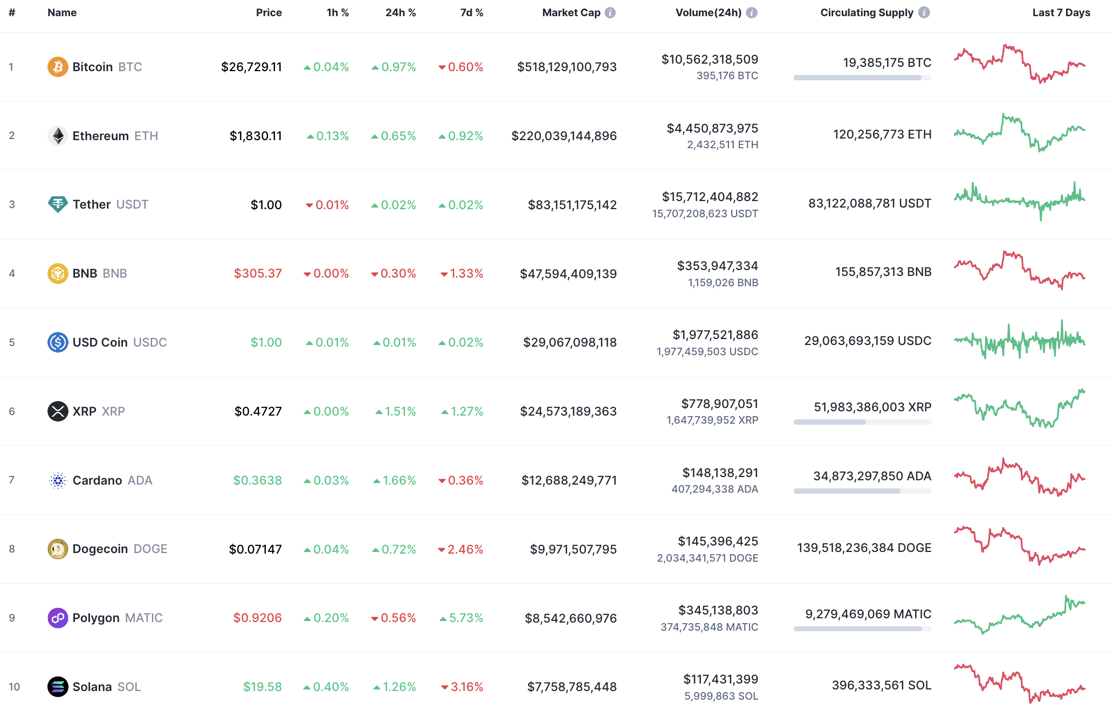Click the Name column header

click(x=61, y=12)
